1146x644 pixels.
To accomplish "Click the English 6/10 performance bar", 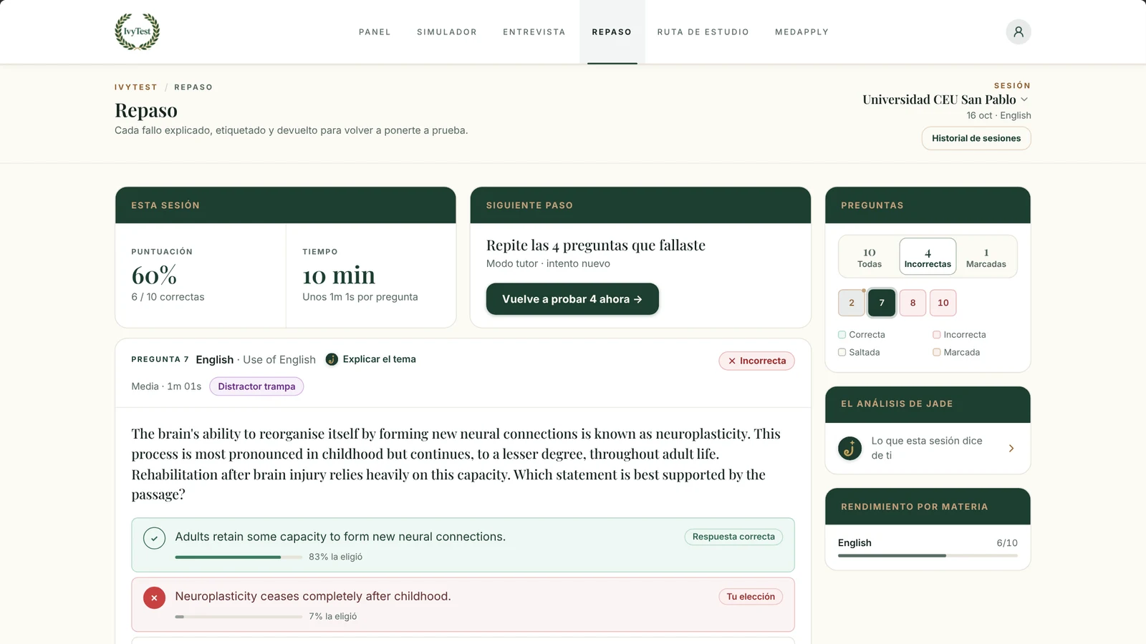I will (928, 555).
